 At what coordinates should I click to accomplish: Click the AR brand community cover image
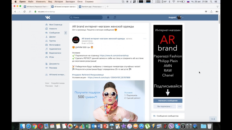click(168, 61)
